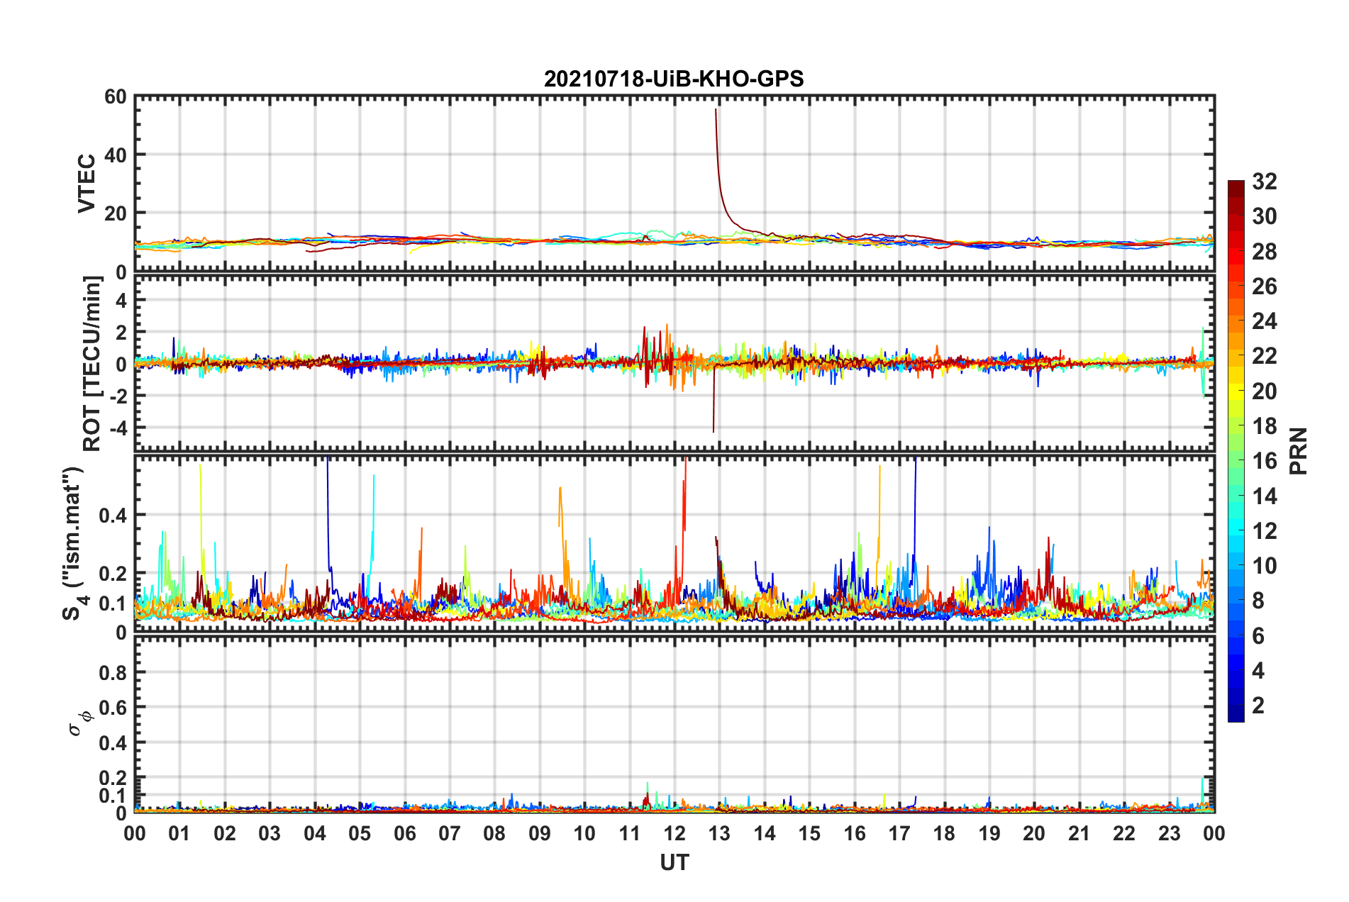
Task: Select the 15 tick on UT axis
Action: coord(809,833)
